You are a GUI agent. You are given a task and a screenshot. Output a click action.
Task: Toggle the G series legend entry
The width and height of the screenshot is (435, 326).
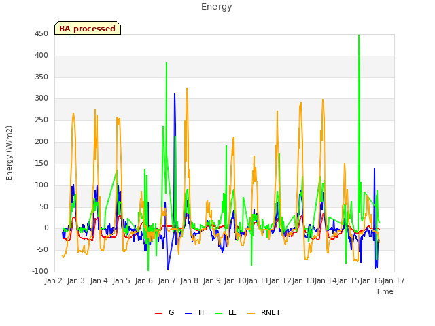pyautogui.click(x=164, y=312)
